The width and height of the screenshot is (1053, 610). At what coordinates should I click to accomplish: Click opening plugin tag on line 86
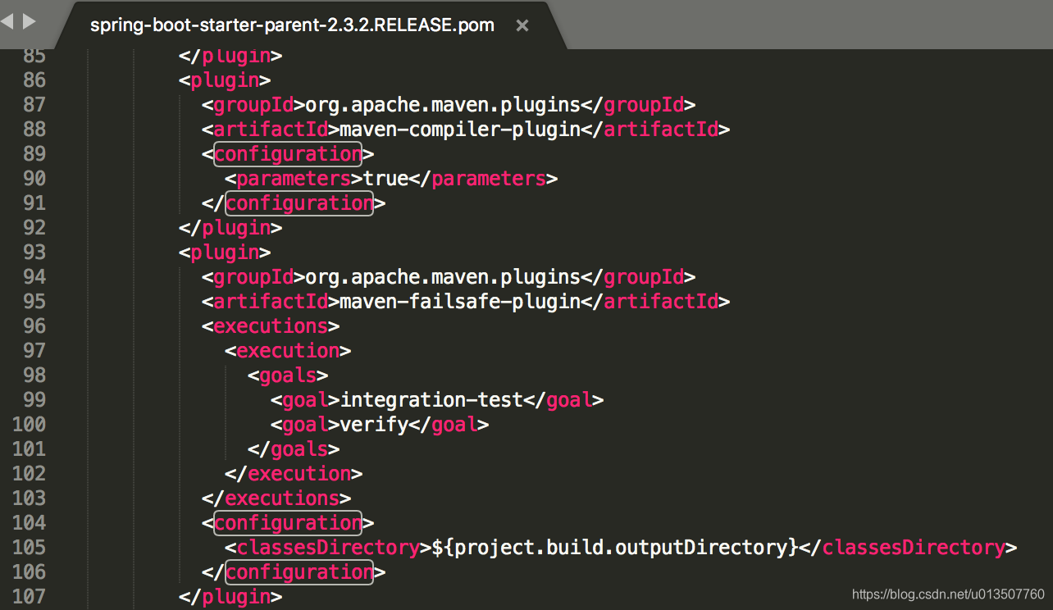click(225, 80)
